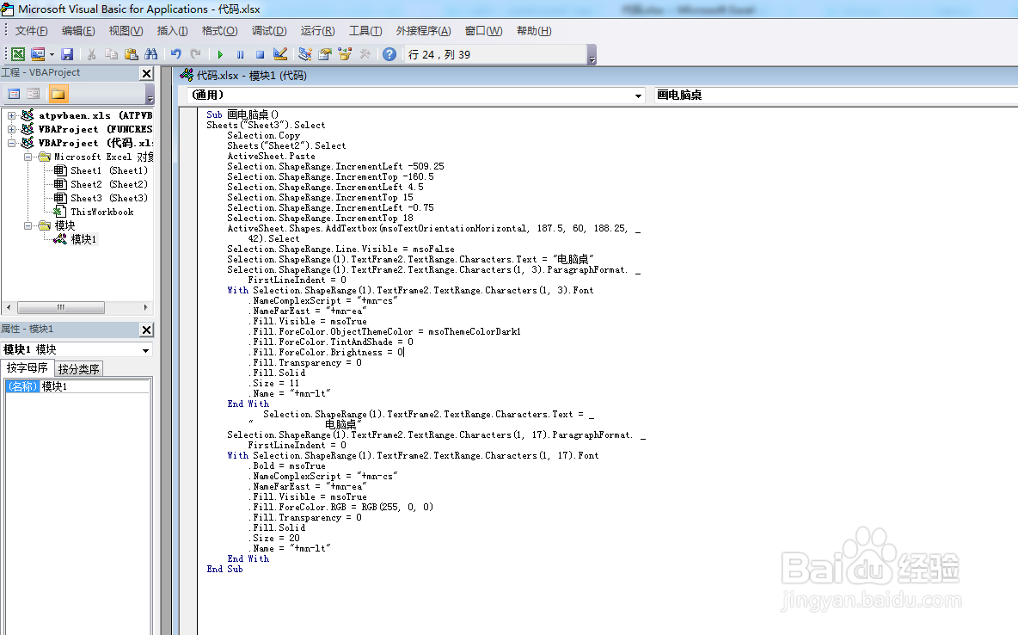Screen dimensions: 1018x635
Task: Click the Reset stop icon
Action: (260, 54)
